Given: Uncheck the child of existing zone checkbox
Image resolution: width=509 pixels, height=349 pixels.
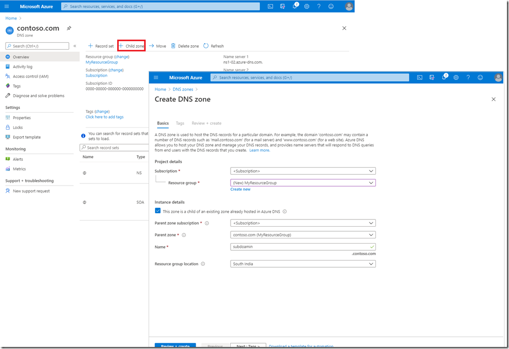Looking at the screenshot, I should coord(158,211).
